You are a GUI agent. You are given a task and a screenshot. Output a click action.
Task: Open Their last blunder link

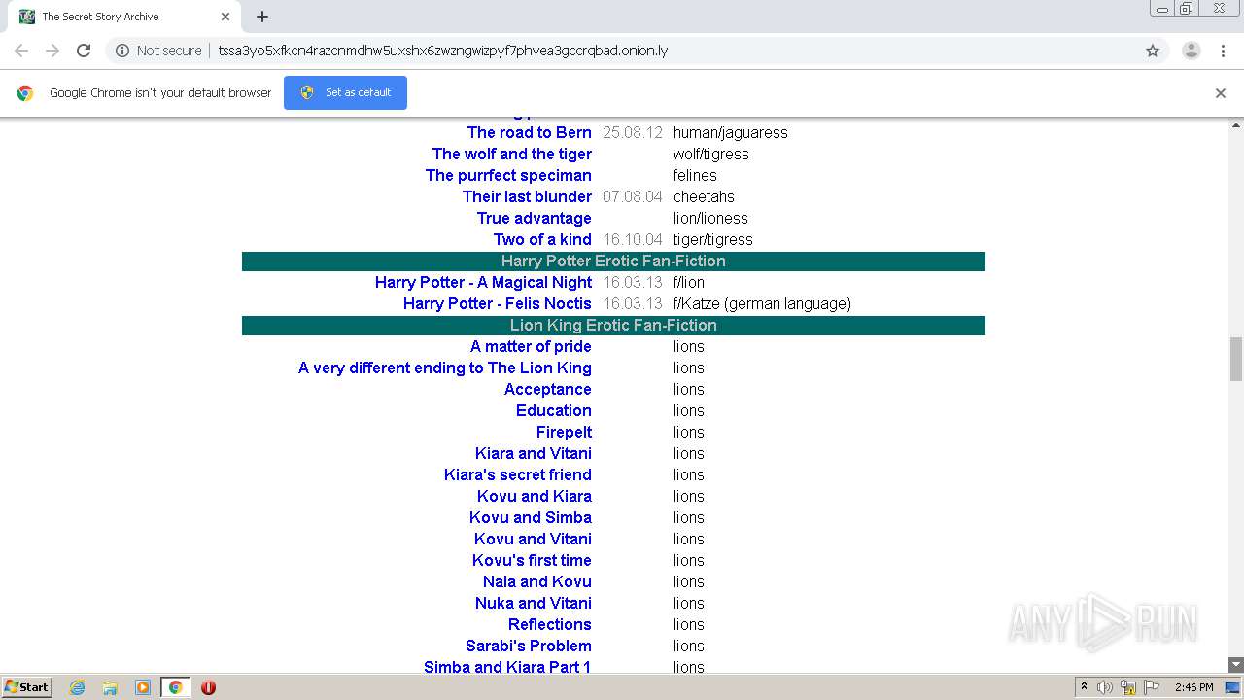527,196
